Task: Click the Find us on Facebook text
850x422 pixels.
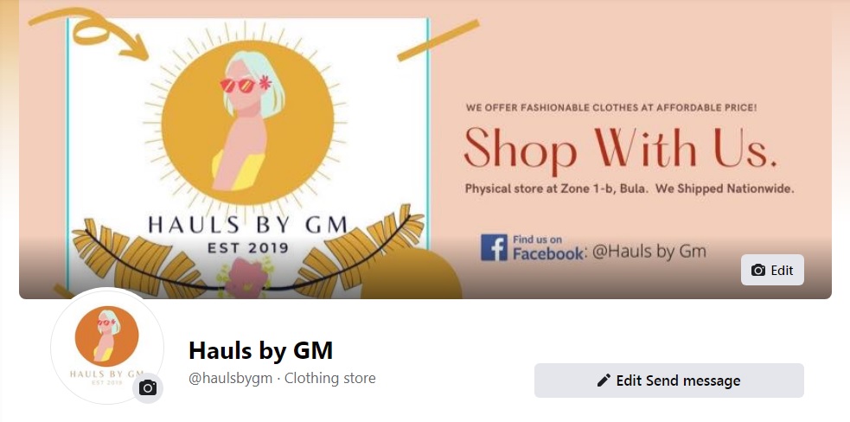Action: click(548, 247)
